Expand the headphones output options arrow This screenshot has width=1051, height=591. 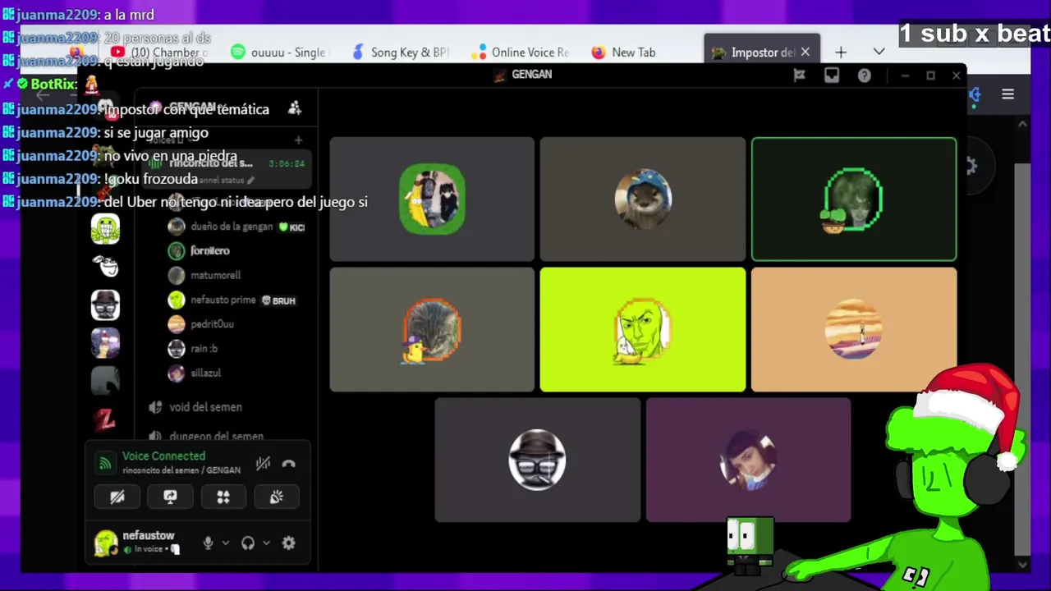pyautogui.click(x=266, y=543)
